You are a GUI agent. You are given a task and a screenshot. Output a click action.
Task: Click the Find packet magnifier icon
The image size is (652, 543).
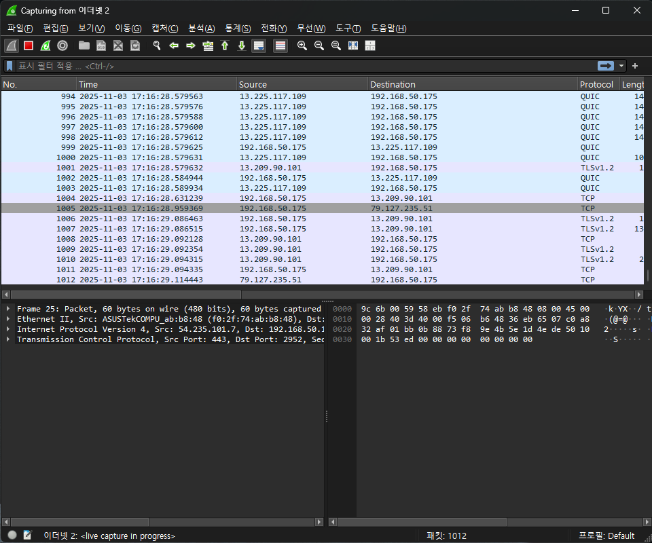pyautogui.click(x=156, y=45)
